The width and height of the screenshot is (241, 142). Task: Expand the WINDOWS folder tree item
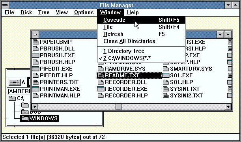point(25,118)
